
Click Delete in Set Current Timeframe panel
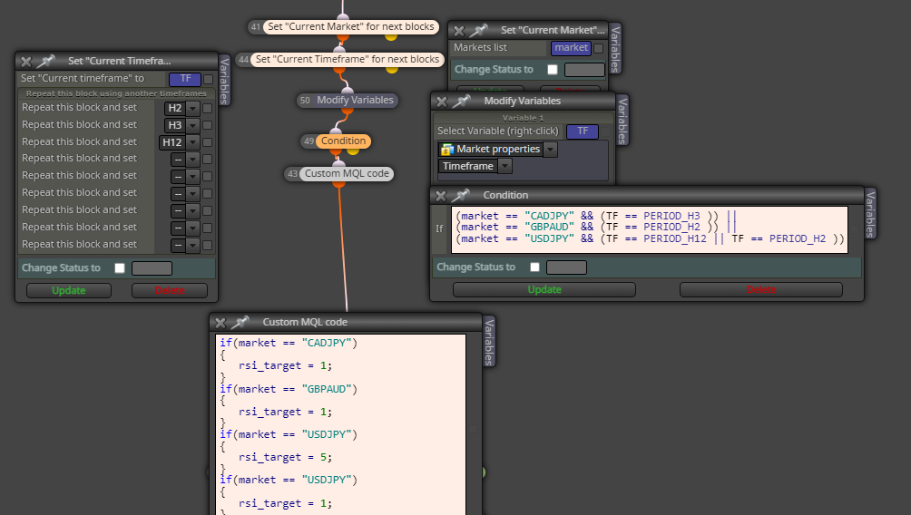pyautogui.click(x=170, y=290)
